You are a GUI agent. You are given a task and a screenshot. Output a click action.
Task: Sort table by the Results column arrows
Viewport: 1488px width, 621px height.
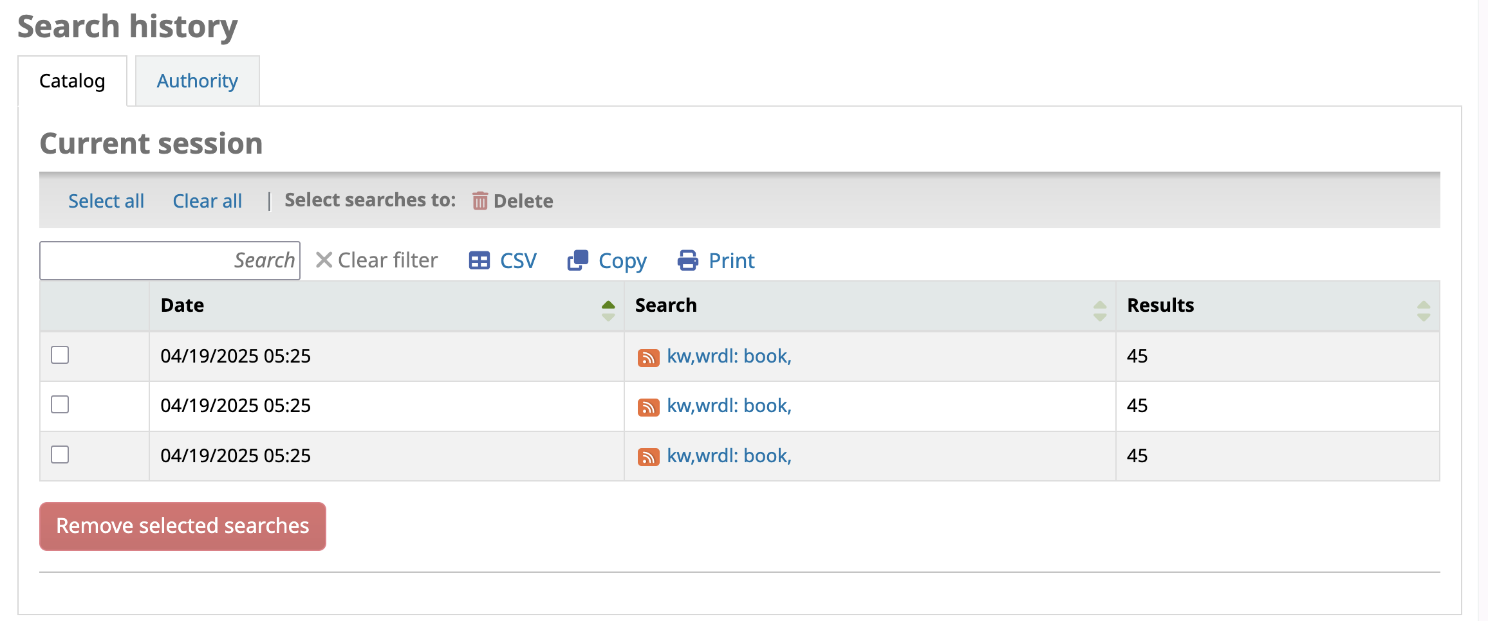click(1423, 310)
